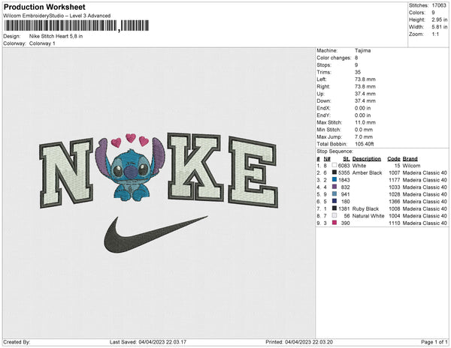This screenshot has height=348, width=451.
Task: Click the 'Left:' label
Action: (321, 79)
